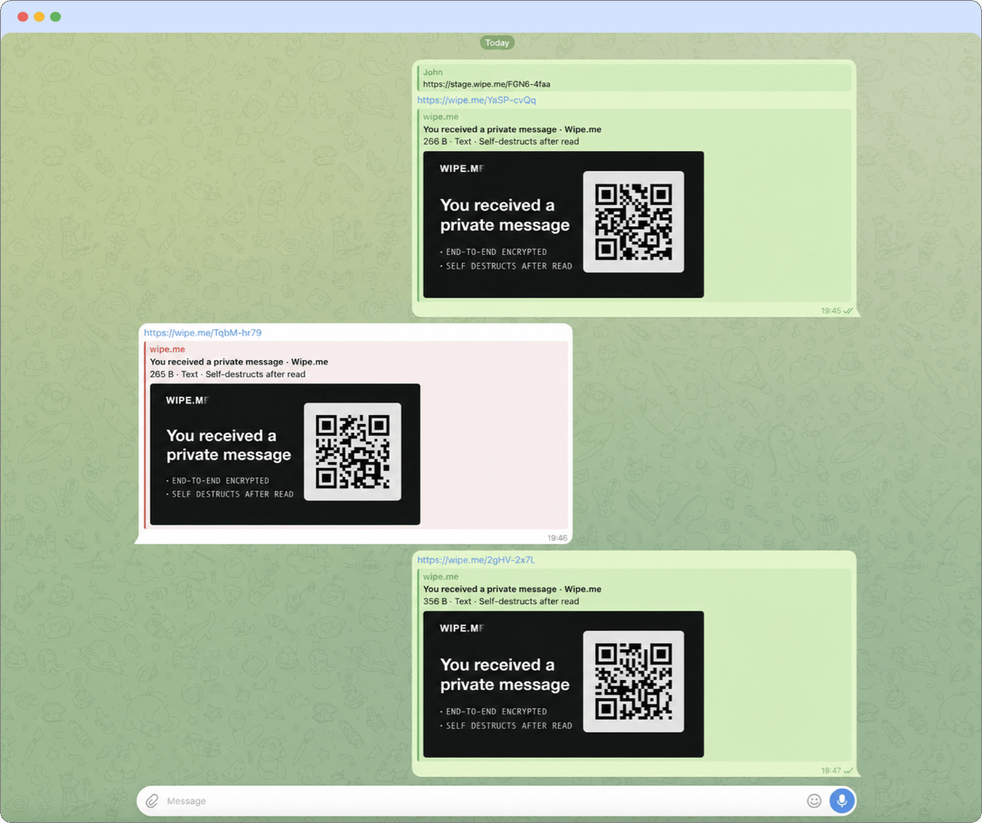This screenshot has height=823, width=982.
Task: Click red wipe.me site name in incoming message
Action: click(167, 349)
